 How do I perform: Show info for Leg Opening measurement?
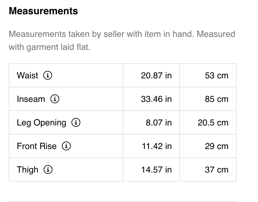[x=76, y=122]
